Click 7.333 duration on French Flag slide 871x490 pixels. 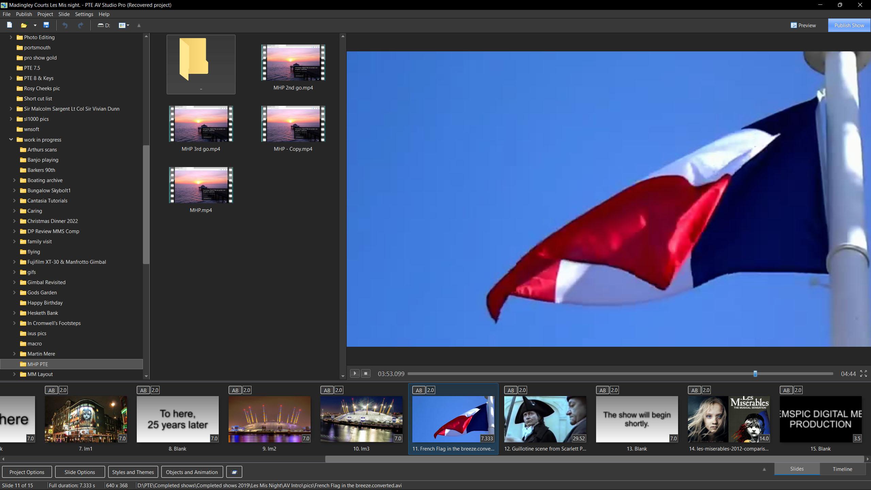click(487, 438)
